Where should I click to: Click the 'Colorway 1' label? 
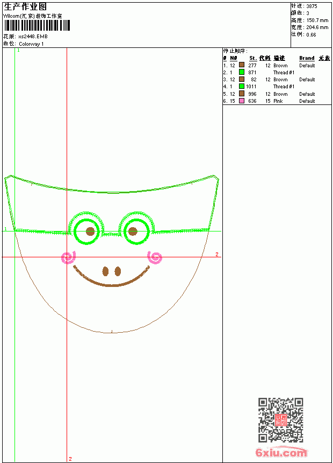31,44
